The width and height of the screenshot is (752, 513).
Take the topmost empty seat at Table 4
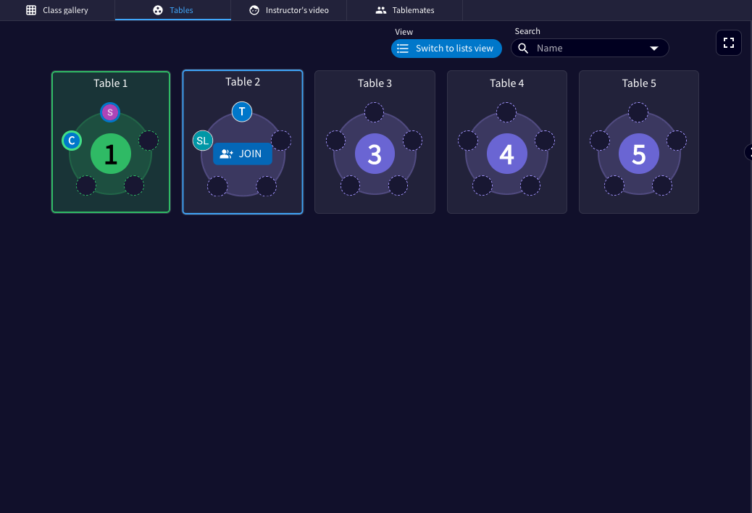click(506, 112)
